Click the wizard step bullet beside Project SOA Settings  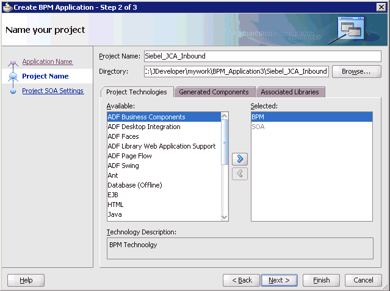(13, 91)
